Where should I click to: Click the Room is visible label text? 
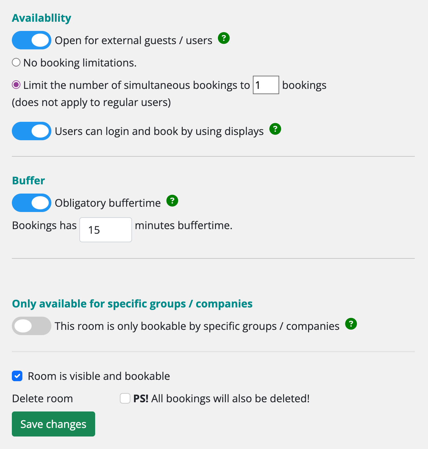[98, 376]
